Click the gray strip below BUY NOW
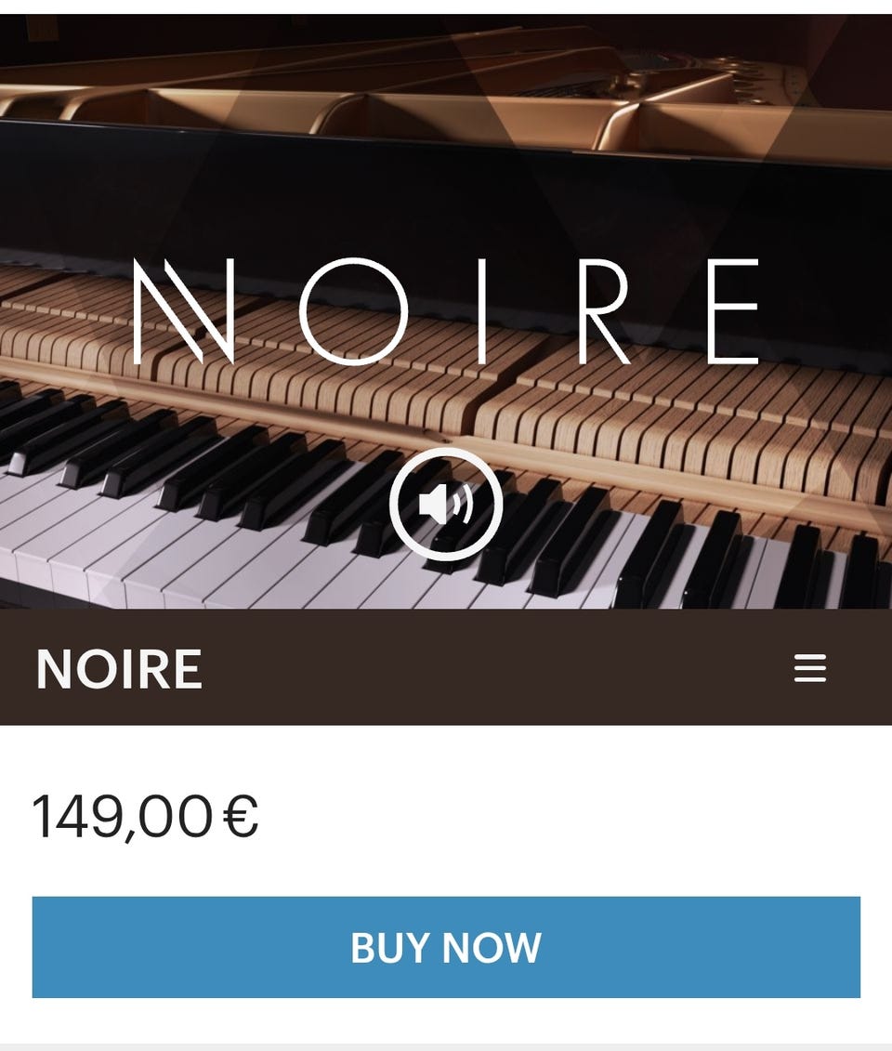This screenshot has width=892, height=1051. tap(446, 1047)
